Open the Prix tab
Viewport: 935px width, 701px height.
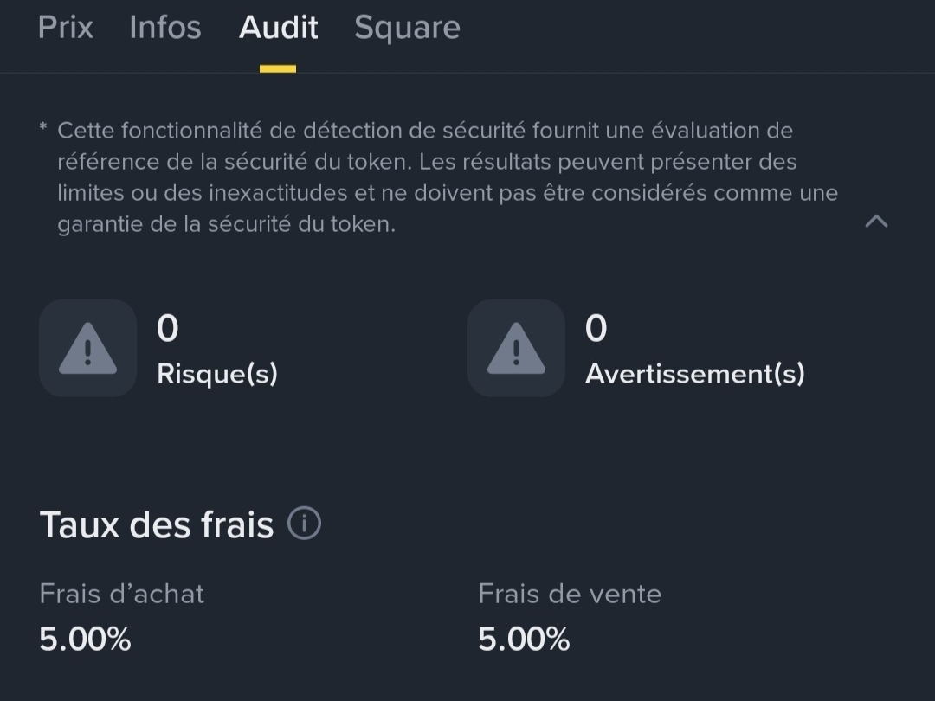click(66, 28)
